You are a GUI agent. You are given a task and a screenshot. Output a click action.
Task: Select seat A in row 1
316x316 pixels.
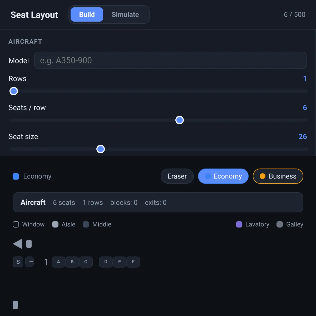coord(58,262)
